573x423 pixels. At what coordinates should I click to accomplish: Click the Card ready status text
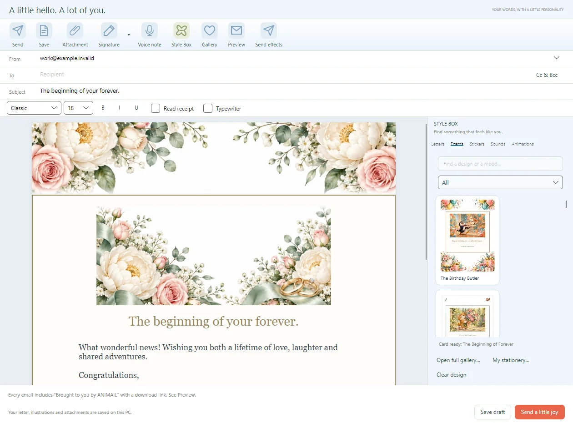click(x=476, y=344)
